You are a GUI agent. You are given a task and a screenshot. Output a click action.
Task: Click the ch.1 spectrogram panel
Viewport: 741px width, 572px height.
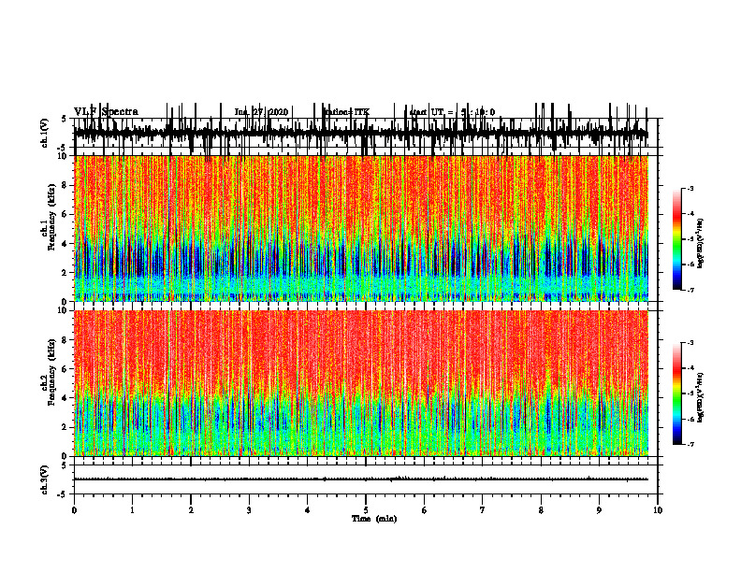tap(360, 228)
